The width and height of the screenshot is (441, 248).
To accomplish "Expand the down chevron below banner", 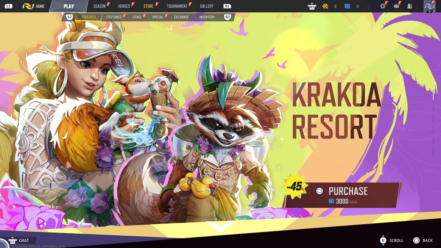I will click(x=220, y=227).
